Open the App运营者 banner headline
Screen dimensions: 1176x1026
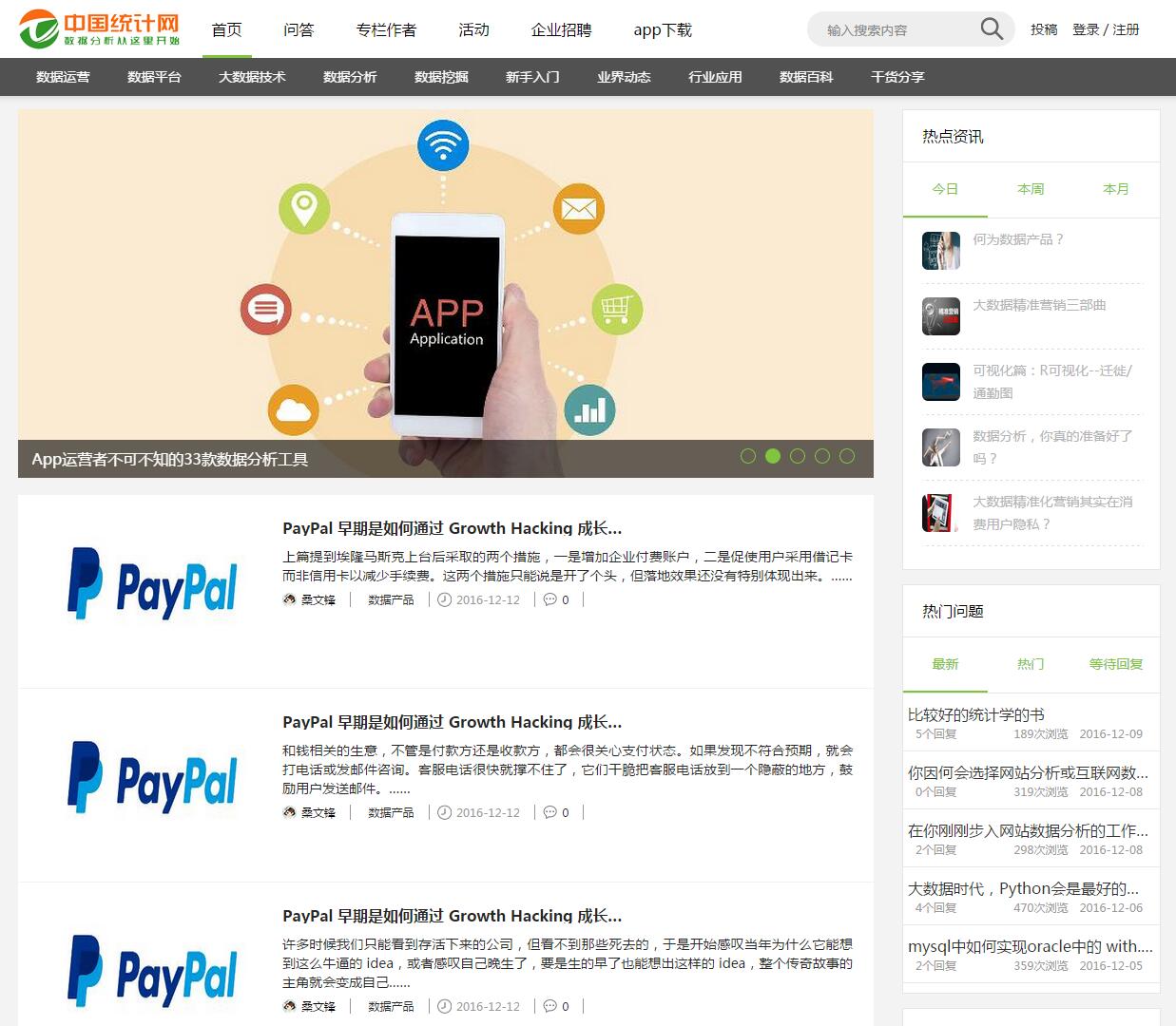click(x=170, y=460)
